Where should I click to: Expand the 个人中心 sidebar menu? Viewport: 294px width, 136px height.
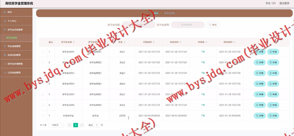[x=16, y=21]
